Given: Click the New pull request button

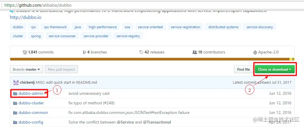Looking at the screenshot, I should pyautogui.click(x=61, y=69).
